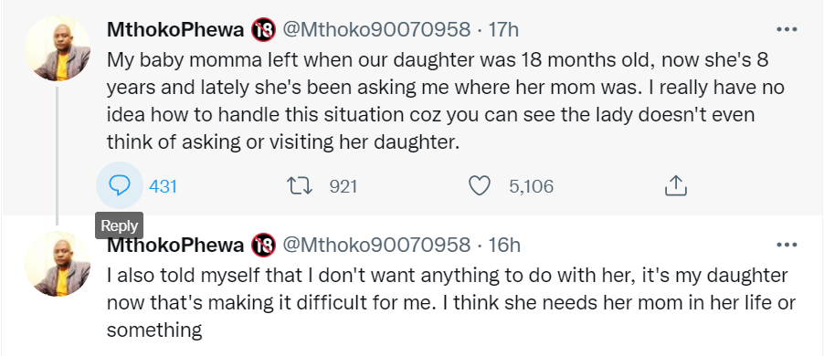Like the tweet with the heart icon
The height and width of the screenshot is (356, 824).
480,186
